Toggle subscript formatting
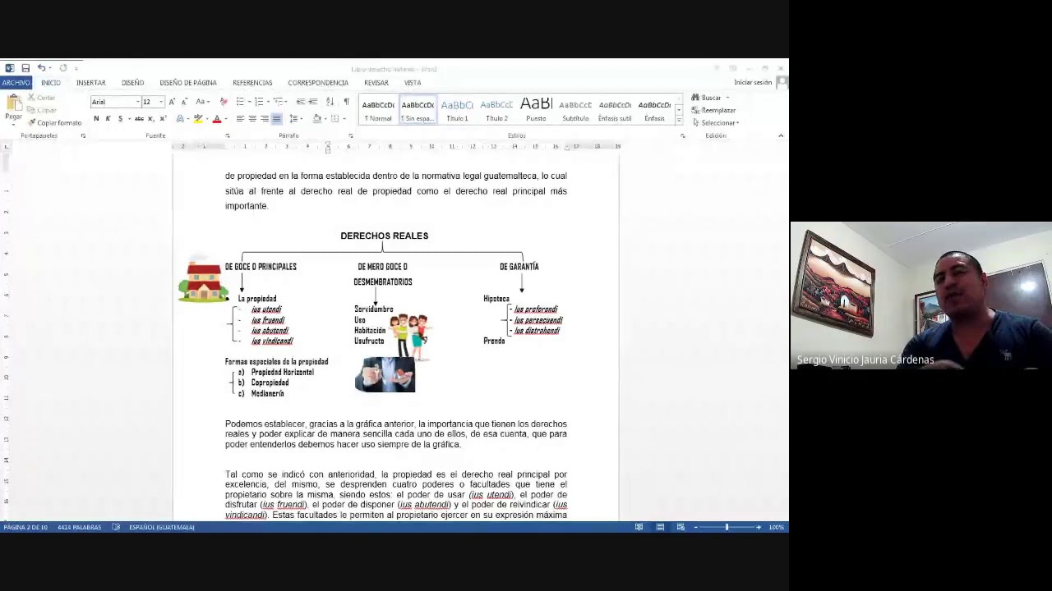This screenshot has width=1052, height=591. point(150,119)
